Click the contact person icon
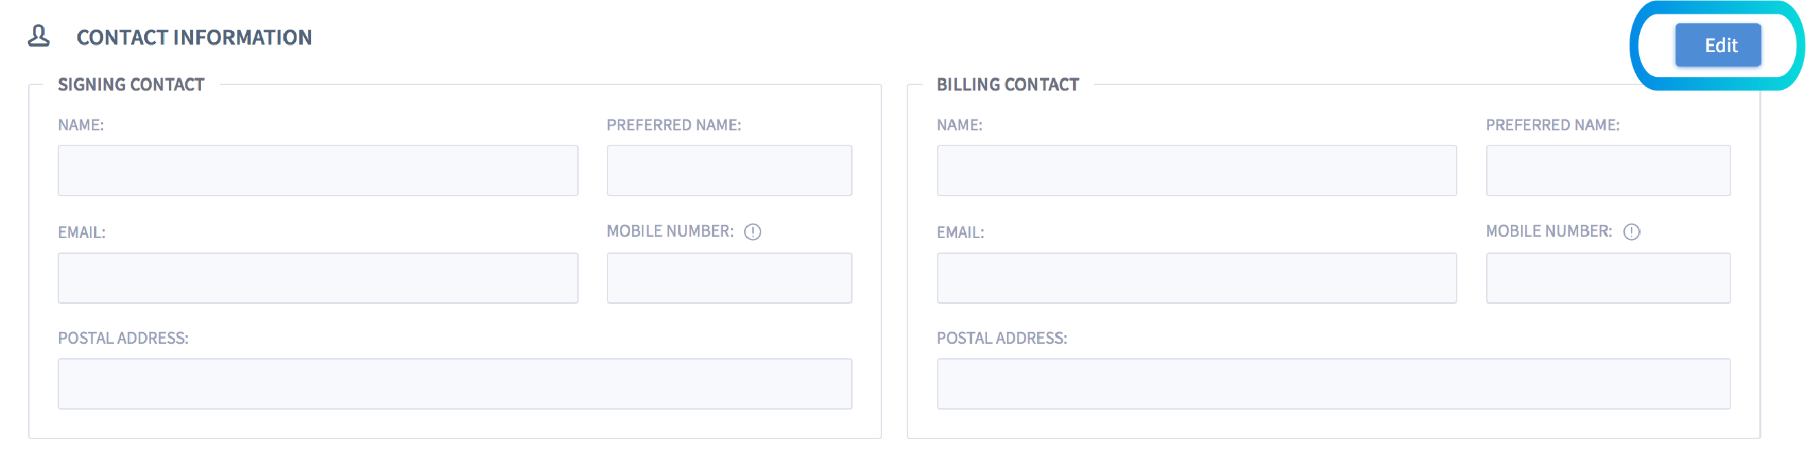 click(38, 36)
